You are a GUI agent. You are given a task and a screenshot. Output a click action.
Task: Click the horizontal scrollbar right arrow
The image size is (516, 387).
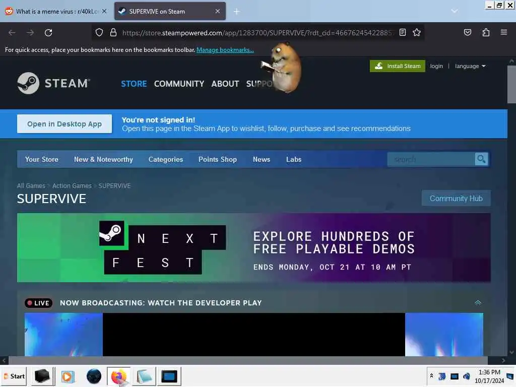[503, 360]
